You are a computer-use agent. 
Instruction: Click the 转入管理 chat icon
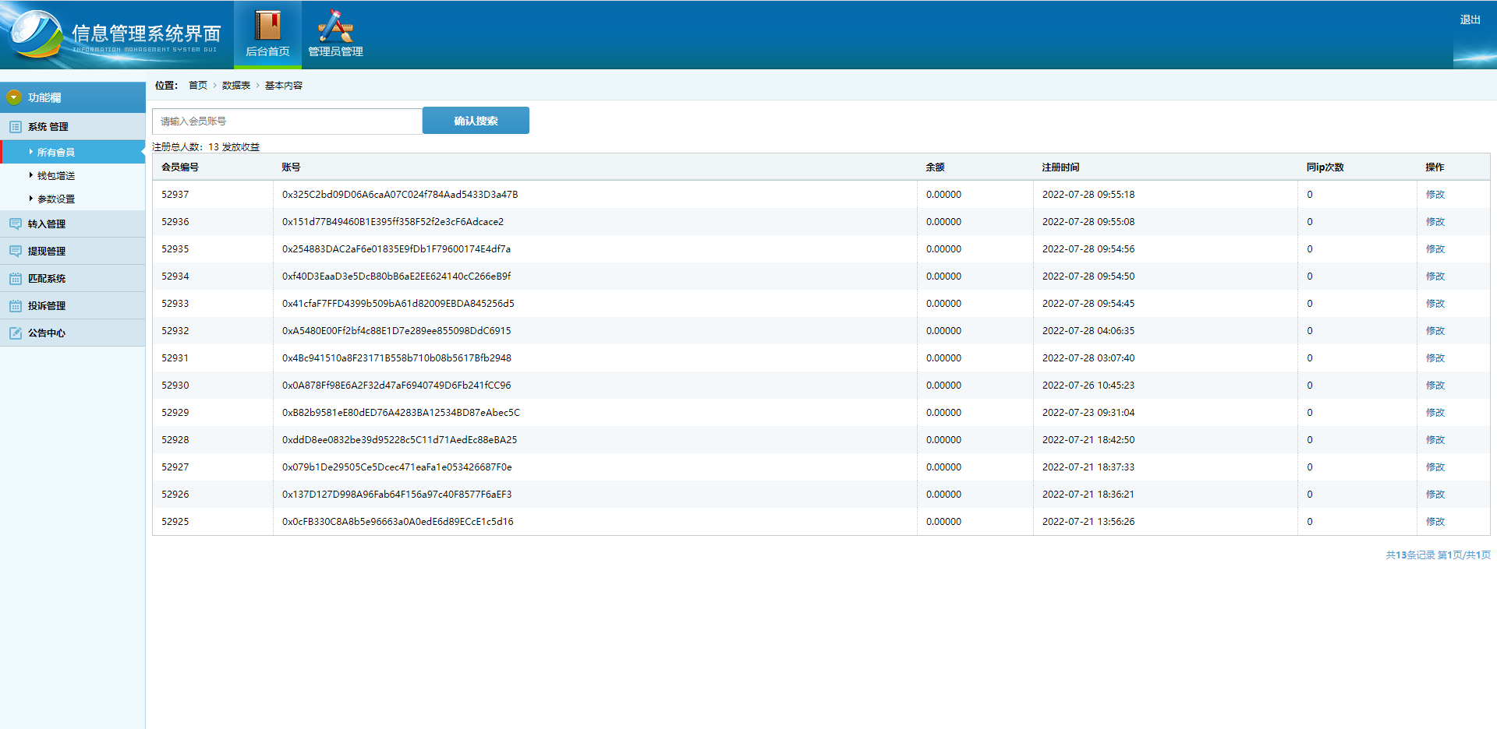[x=15, y=224]
